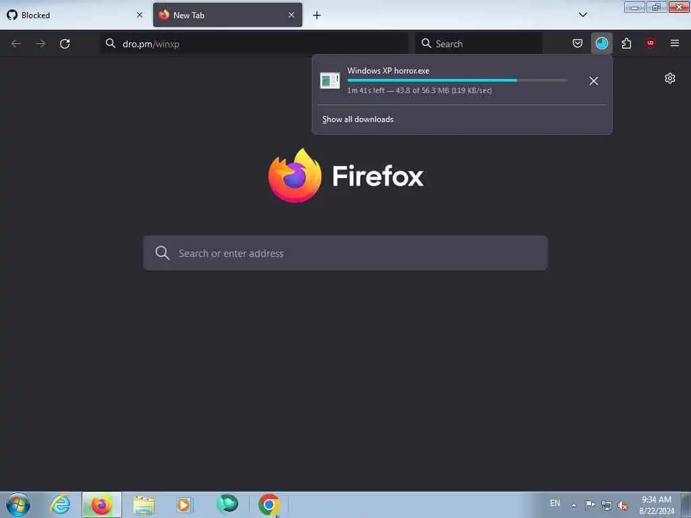The width and height of the screenshot is (691, 518).
Task: Expand the list all tabs chevron
Action: (x=582, y=15)
